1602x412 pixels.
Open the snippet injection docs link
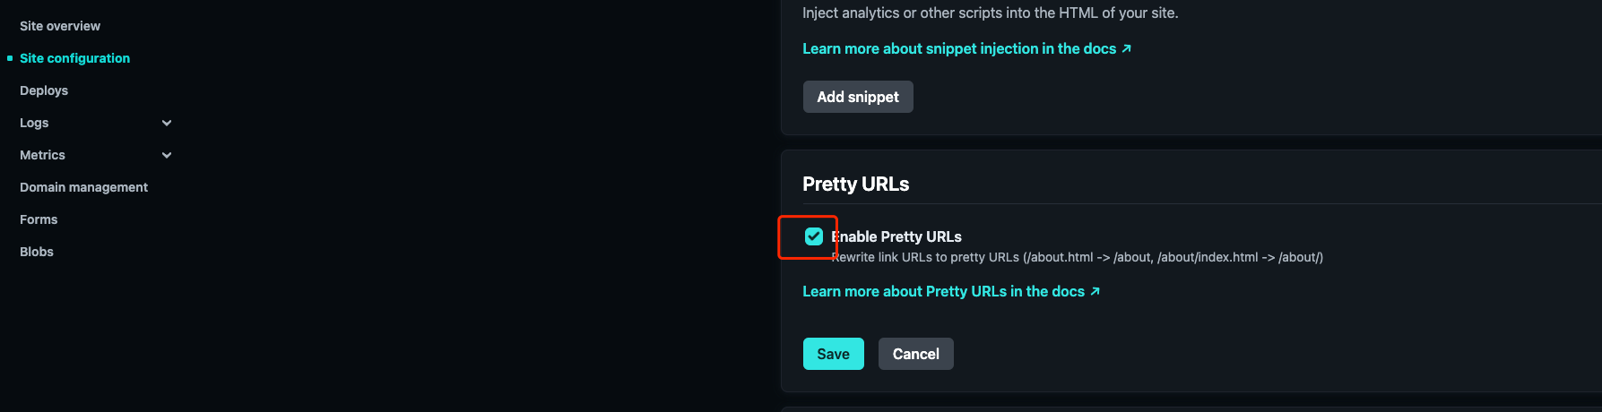click(959, 48)
